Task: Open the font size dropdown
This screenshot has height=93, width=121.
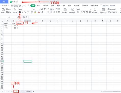Action: click(40, 9)
